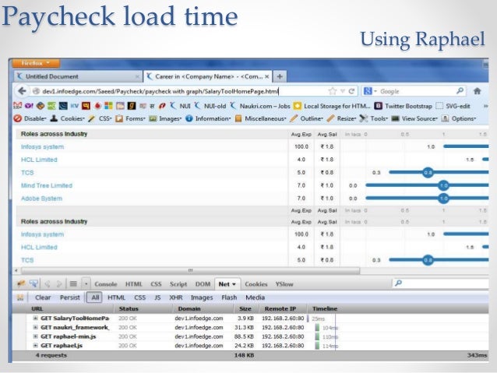Expand the GET raphael-min.js request row
This screenshot has width=497, height=373.
pos(36,336)
